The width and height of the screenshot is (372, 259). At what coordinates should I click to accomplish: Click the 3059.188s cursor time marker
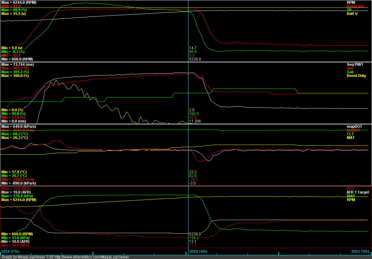point(199,252)
